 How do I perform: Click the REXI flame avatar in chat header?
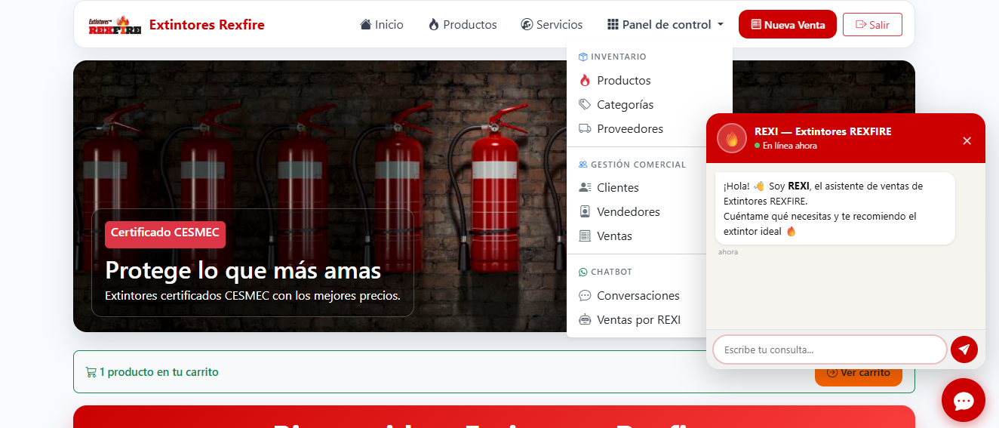coord(732,138)
